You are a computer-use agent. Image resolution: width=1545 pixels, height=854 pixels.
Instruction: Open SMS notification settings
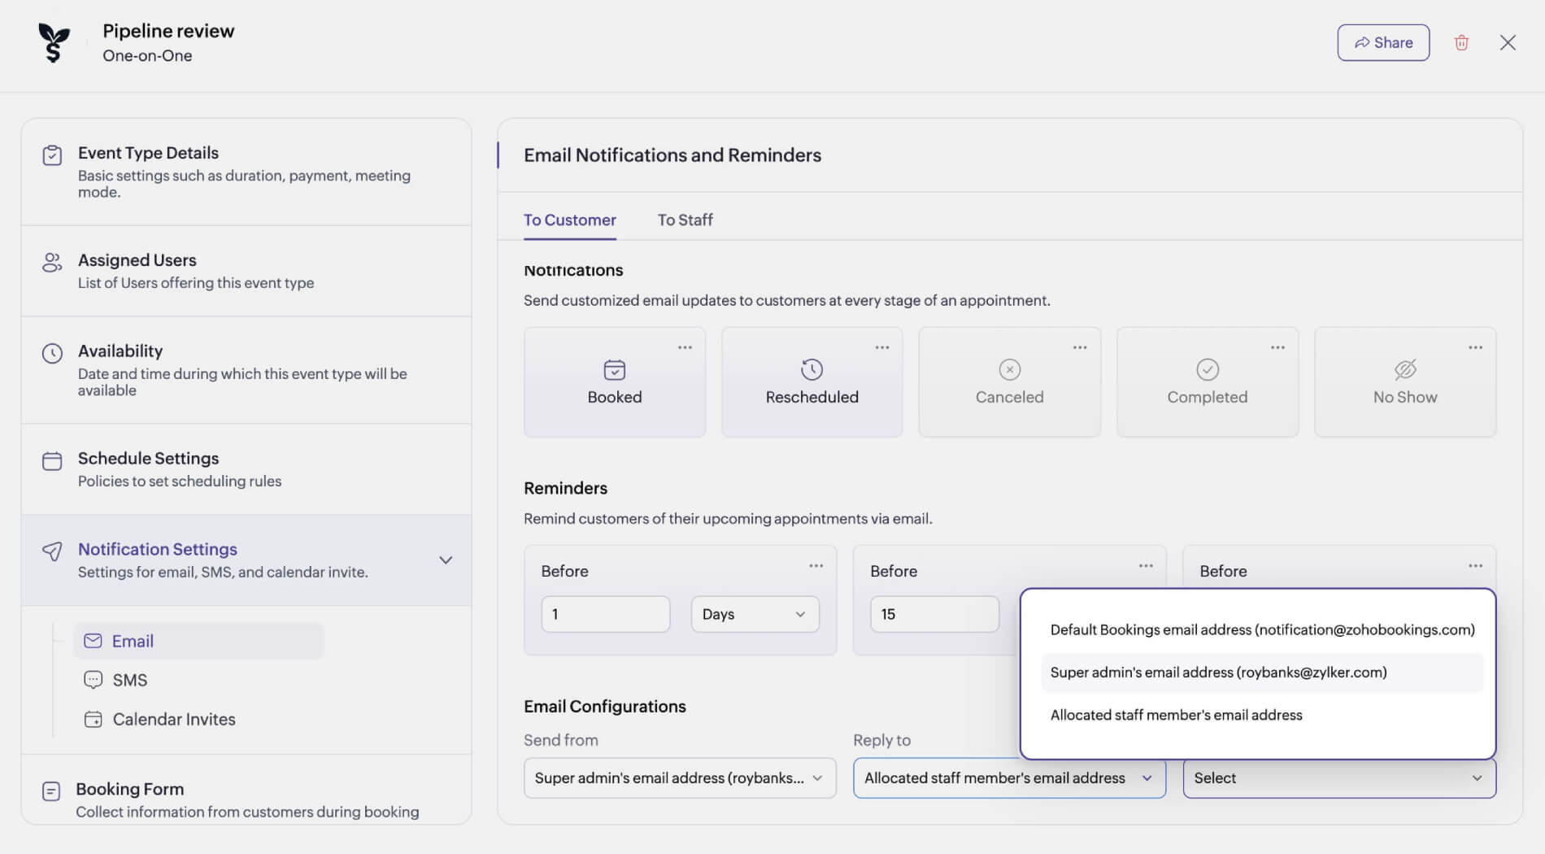coord(129,680)
